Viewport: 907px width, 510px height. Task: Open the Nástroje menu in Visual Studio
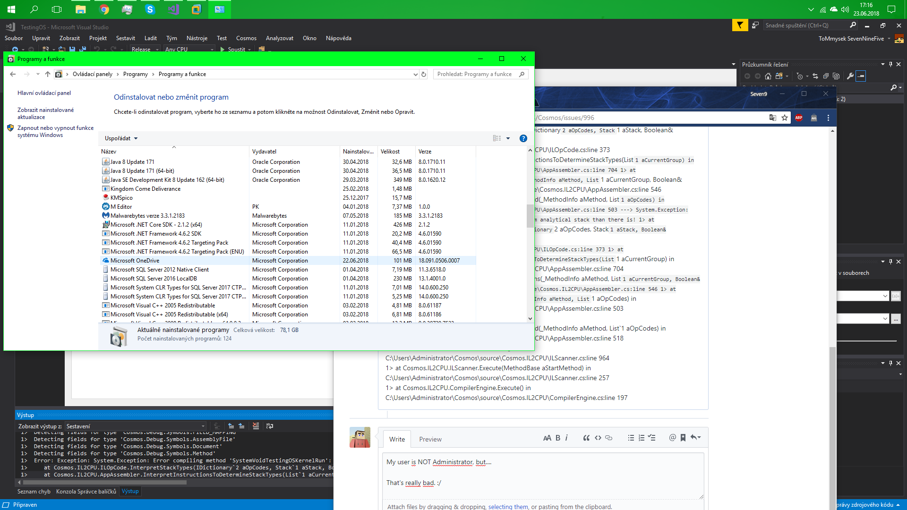pyautogui.click(x=197, y=38)
